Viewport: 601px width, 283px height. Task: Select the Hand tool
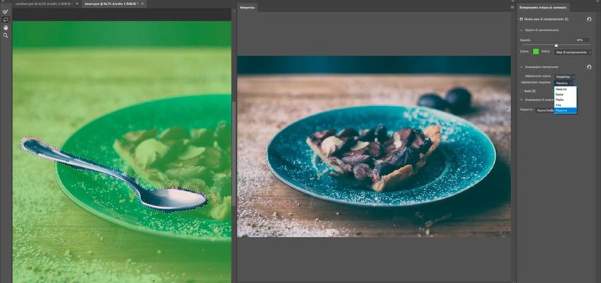[6, 28]
